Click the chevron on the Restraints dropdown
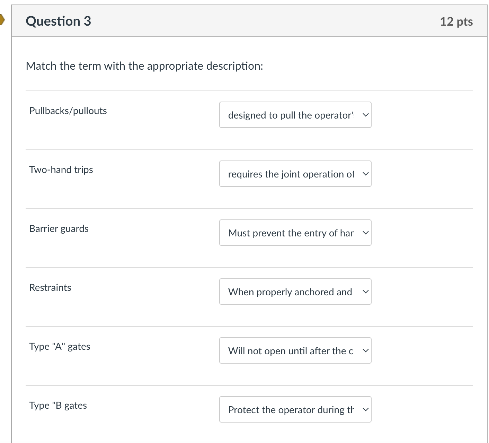The height and width of the screenshot is (443, 489). (x=365, y=292)
